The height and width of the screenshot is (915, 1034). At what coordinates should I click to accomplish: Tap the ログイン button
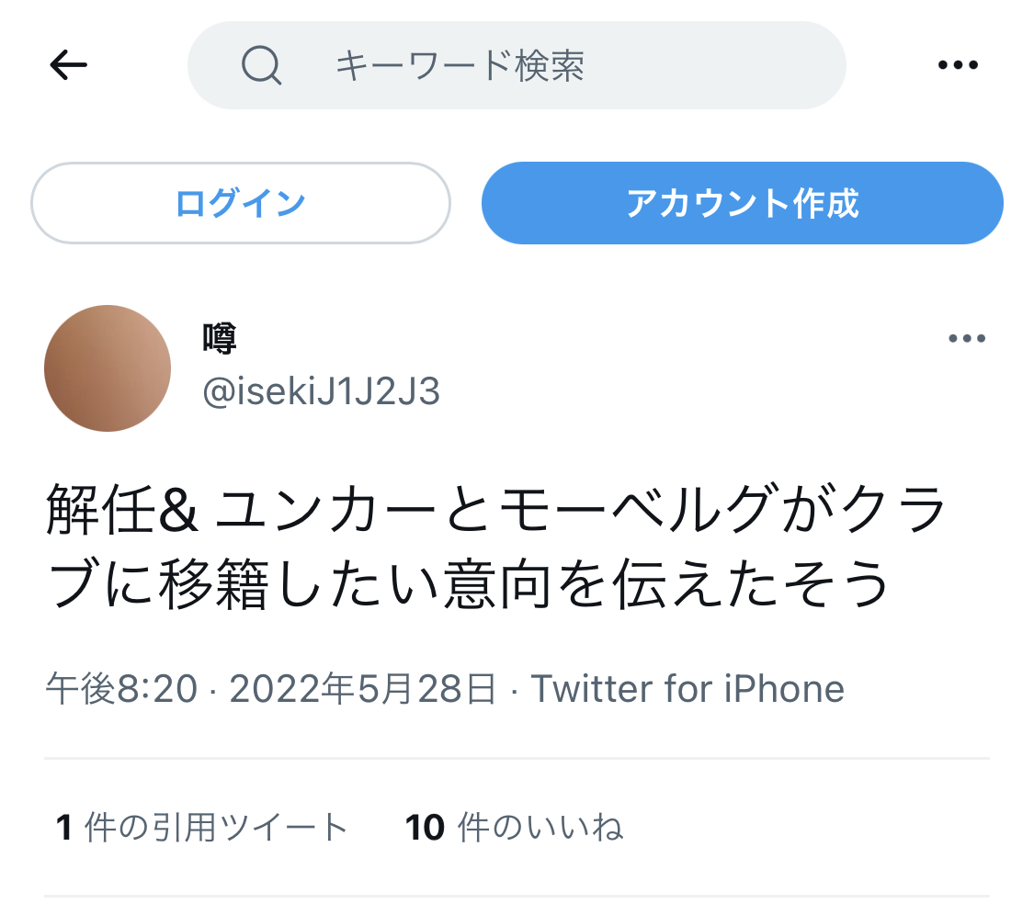(241, 203)
